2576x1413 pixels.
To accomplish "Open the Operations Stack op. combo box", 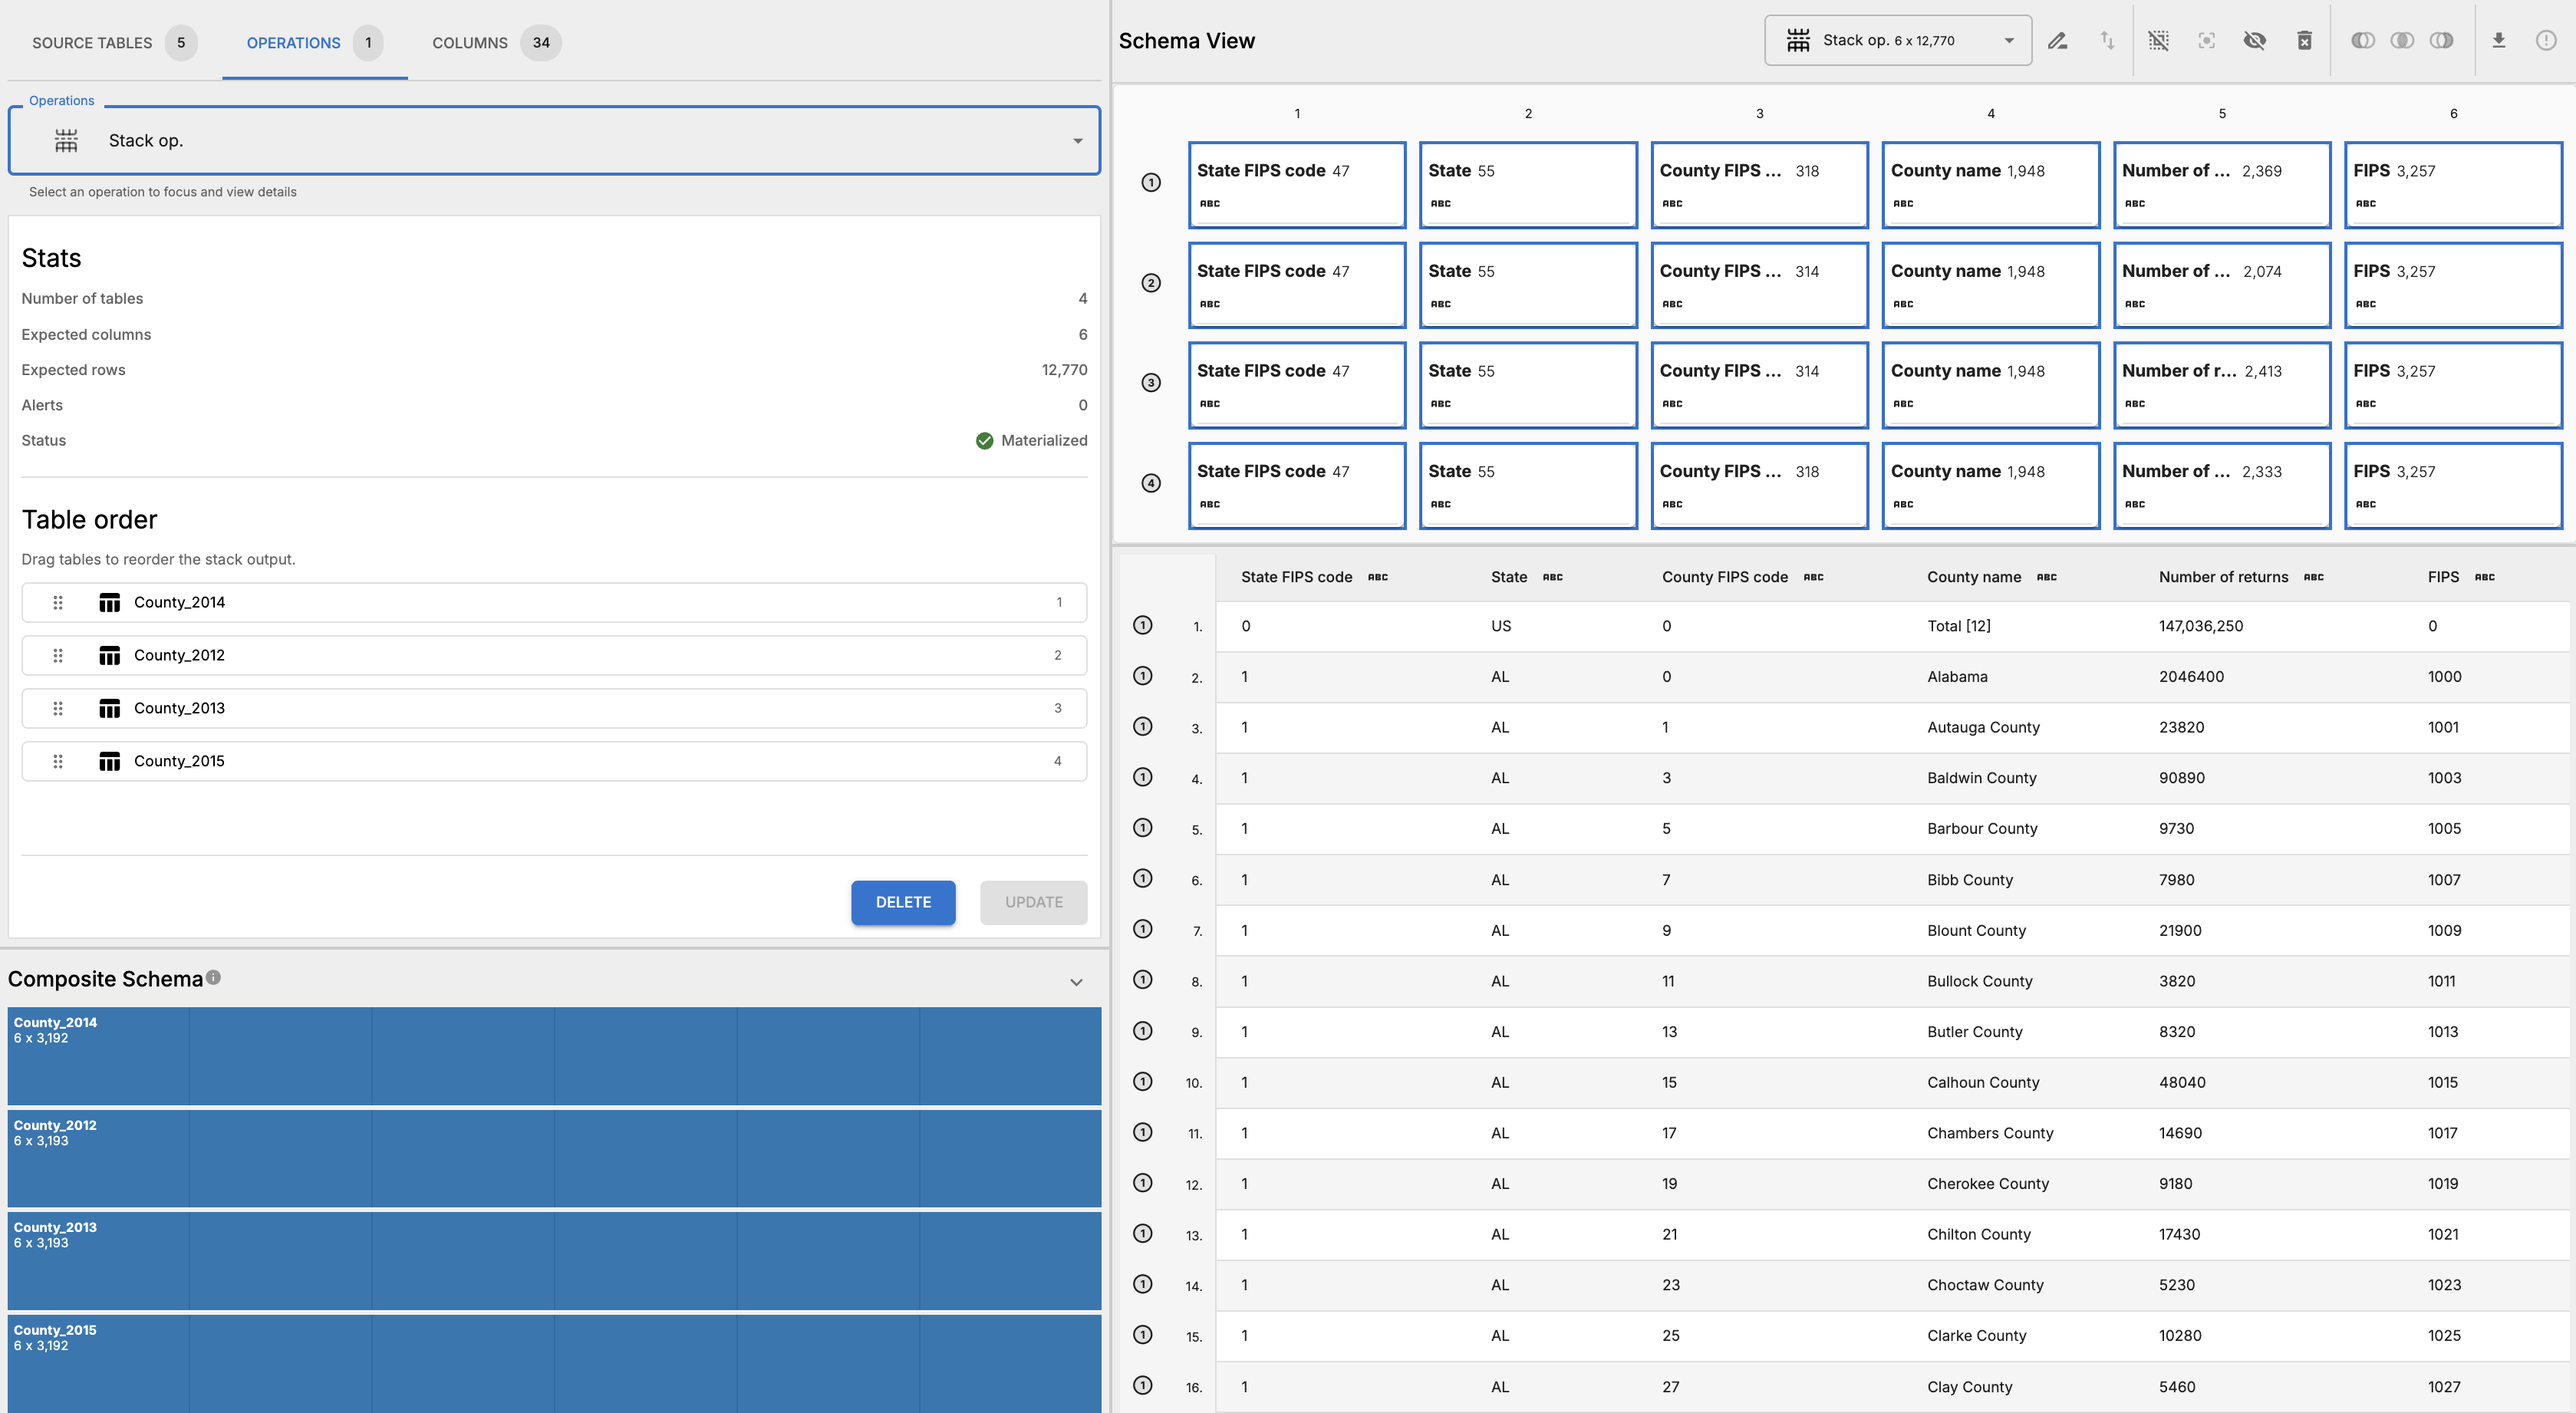I will click(554, 141).
